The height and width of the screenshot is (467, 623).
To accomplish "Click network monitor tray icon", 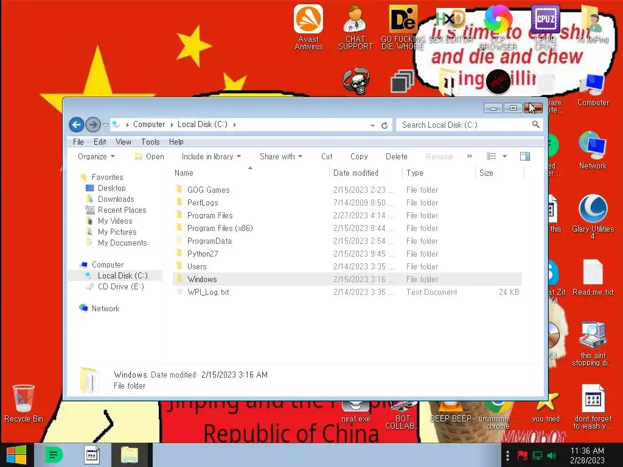I will coord(537,455).
